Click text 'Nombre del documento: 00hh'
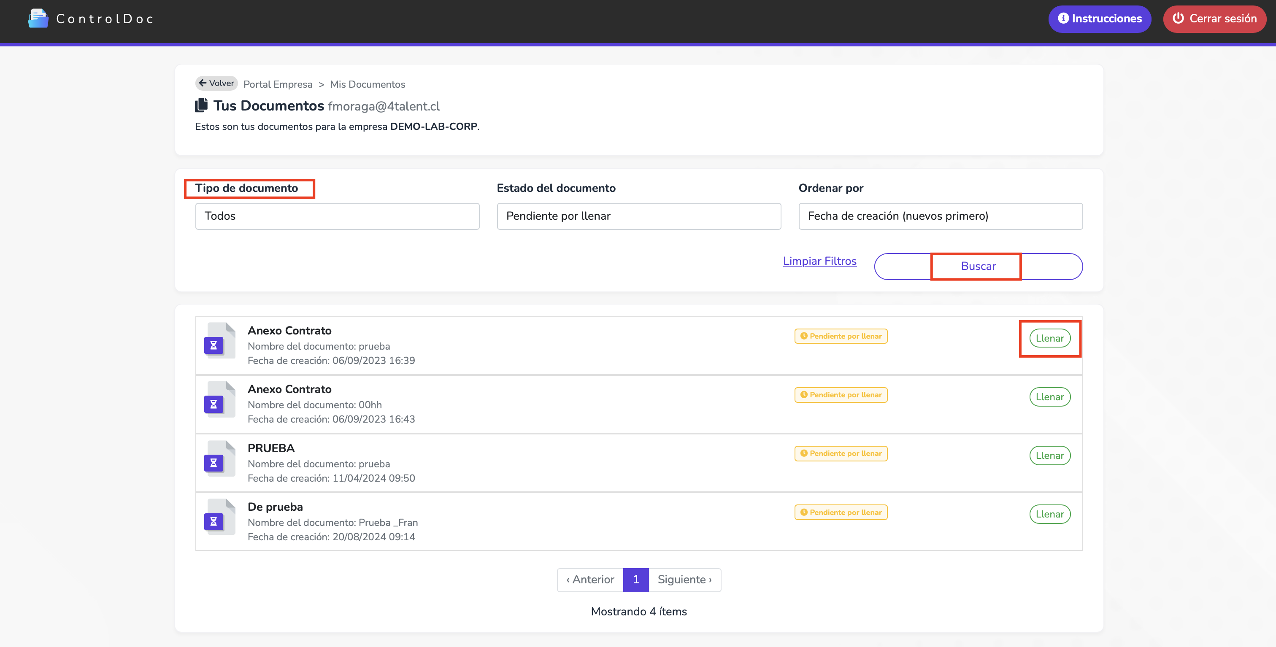Image resolution: width=1276 pixels, height=647 pixels. [x=314, y=405]
